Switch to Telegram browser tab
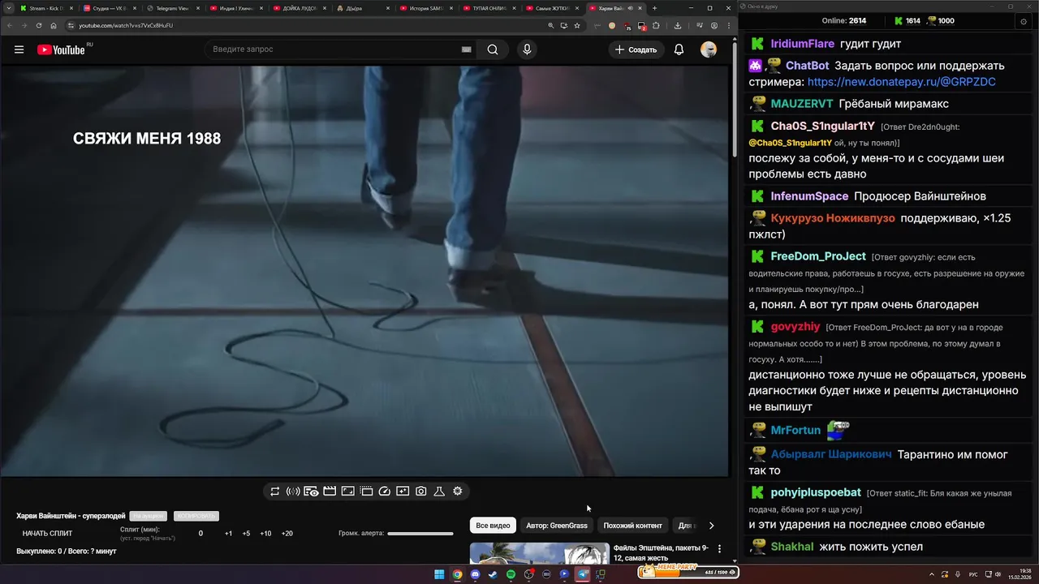Image resolution: width=1039 pixels, height=584 pixels. tap(172, 8)
